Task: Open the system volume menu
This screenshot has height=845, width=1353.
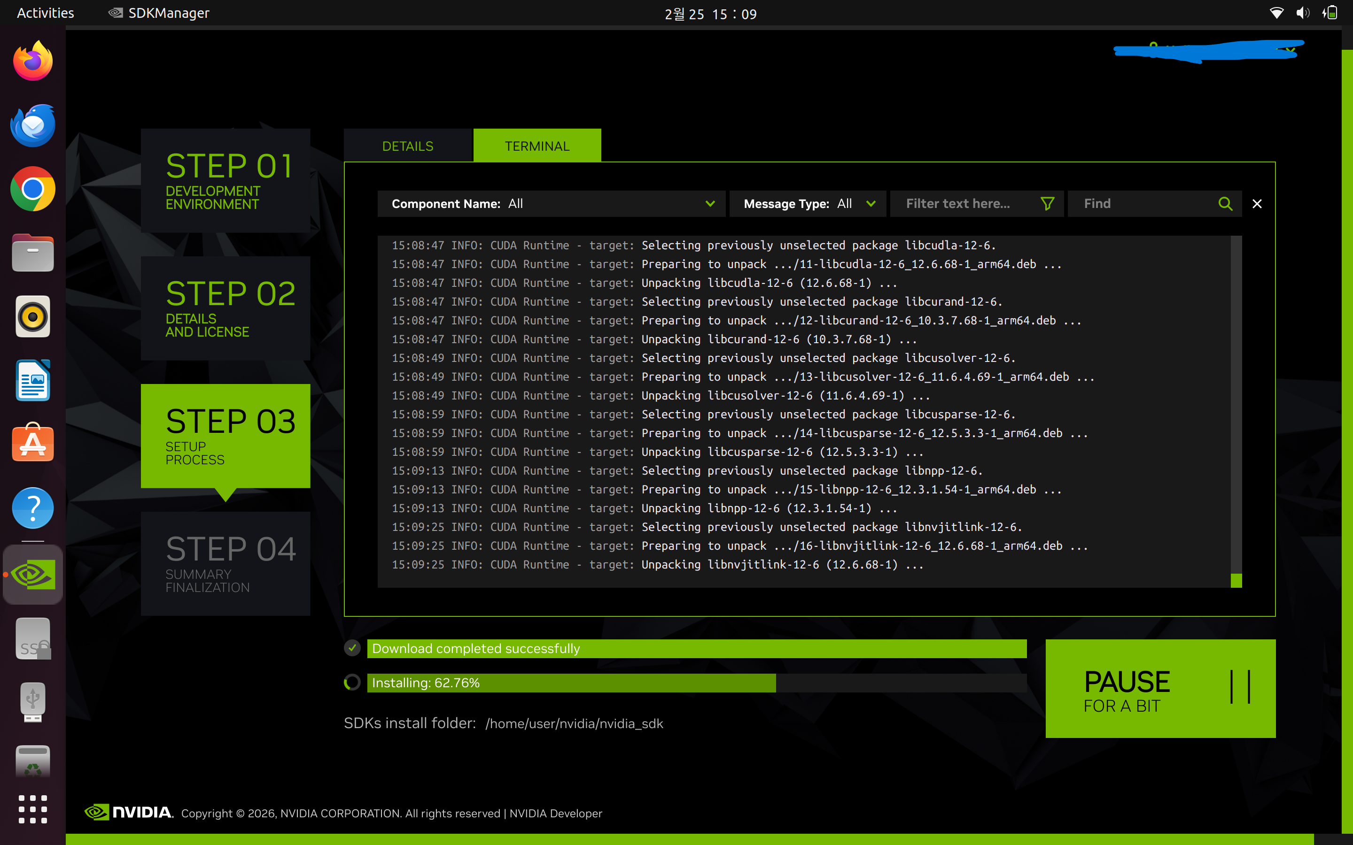Action: pyautogui.click(x=1302, y=13)
